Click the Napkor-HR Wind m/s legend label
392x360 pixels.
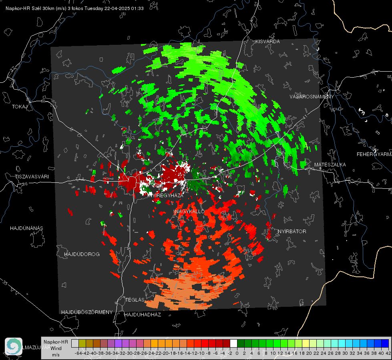56,348
